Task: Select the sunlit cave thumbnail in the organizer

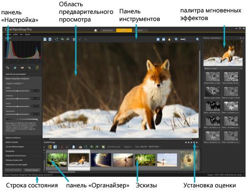Action: tap(101, 160)
